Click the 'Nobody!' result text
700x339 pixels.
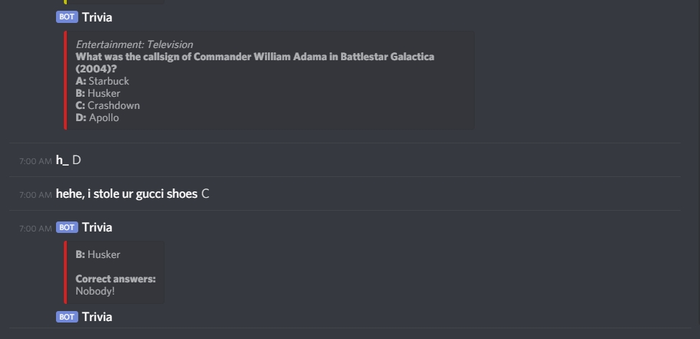tap(95, 291)
